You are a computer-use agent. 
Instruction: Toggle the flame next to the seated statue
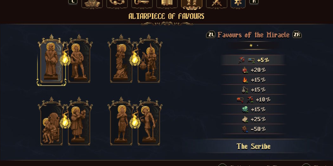click(x=65, y=121)
